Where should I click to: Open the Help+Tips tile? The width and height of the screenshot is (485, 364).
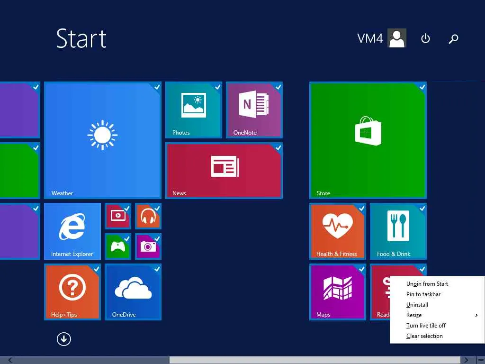click(72, 292)
